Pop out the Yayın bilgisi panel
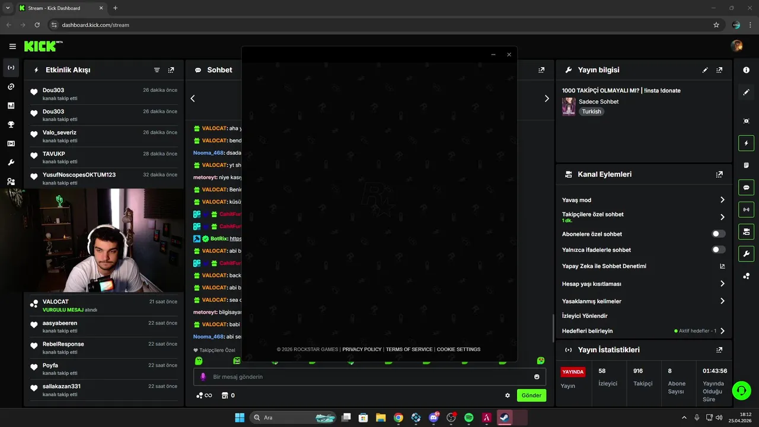The width and height of the screenshot is (759, 427). (719, 70)
